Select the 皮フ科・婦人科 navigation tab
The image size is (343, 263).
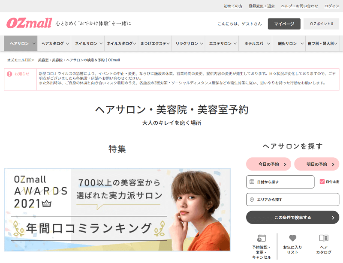point(322,44)
